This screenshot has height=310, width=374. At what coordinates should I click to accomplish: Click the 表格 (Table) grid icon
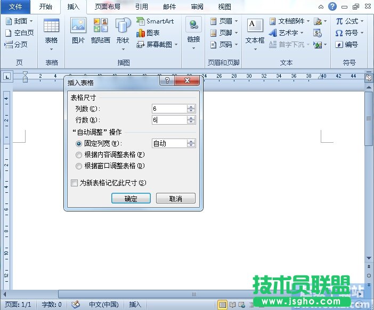(x=51, y=26)
